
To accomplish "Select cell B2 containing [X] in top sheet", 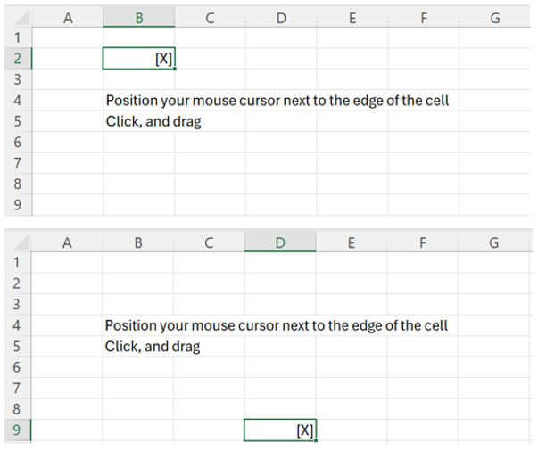I will pos(139,59).
